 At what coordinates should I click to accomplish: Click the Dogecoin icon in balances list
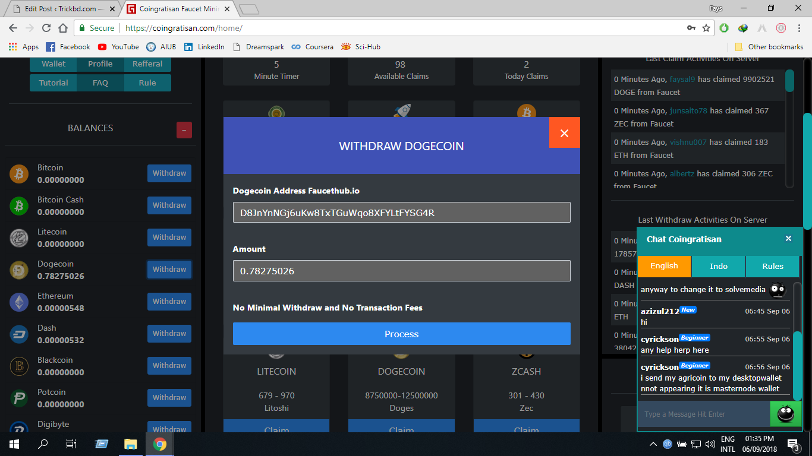19,270
